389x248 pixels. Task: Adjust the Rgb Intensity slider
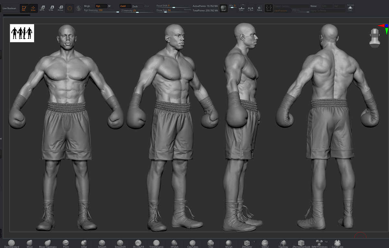pos(101,11)
